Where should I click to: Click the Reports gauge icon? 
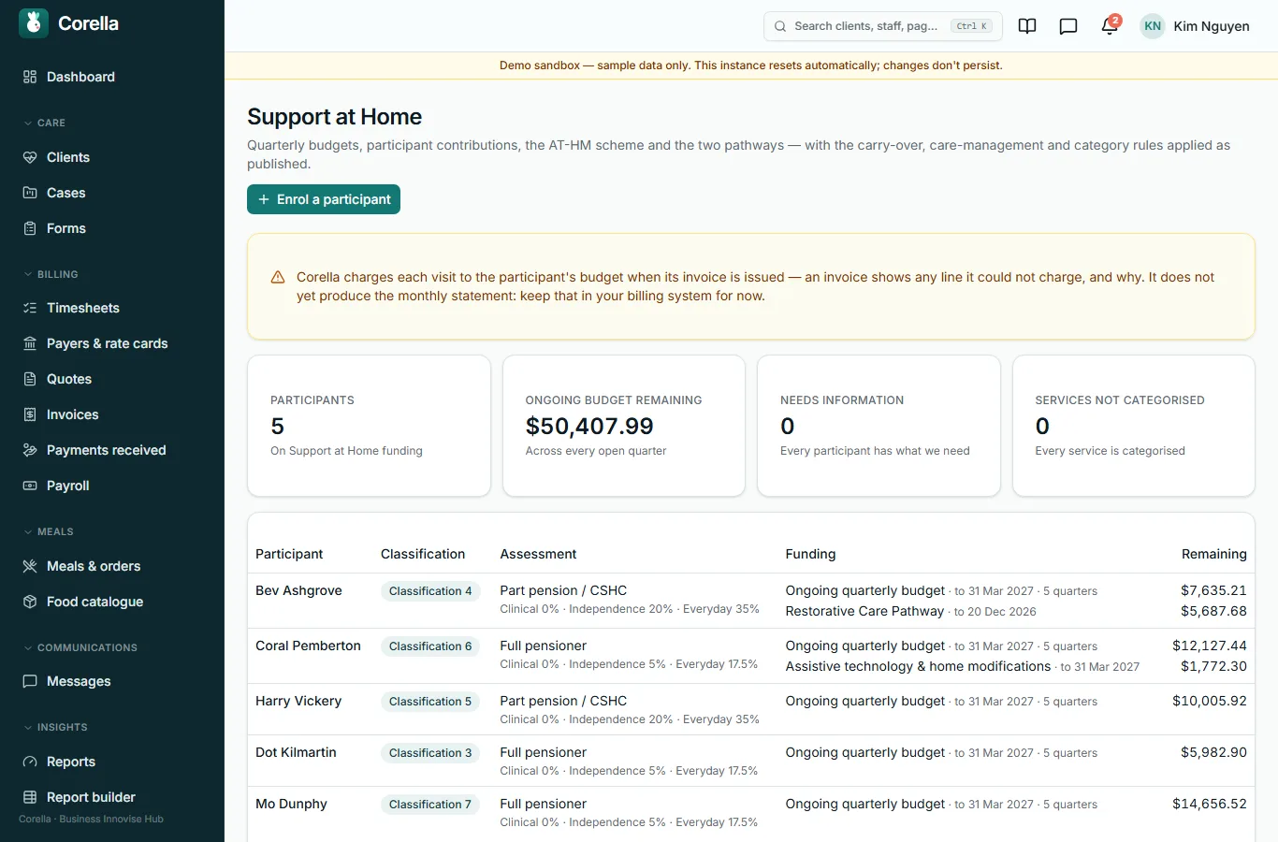30,762
